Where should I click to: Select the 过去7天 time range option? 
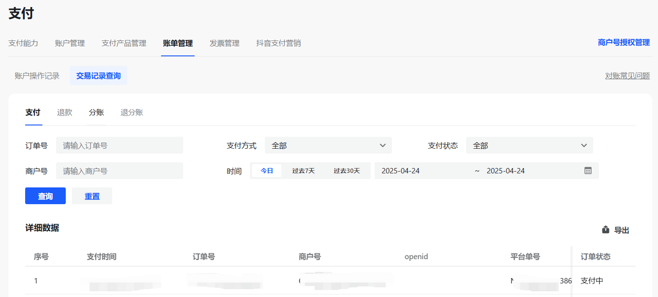303,171
